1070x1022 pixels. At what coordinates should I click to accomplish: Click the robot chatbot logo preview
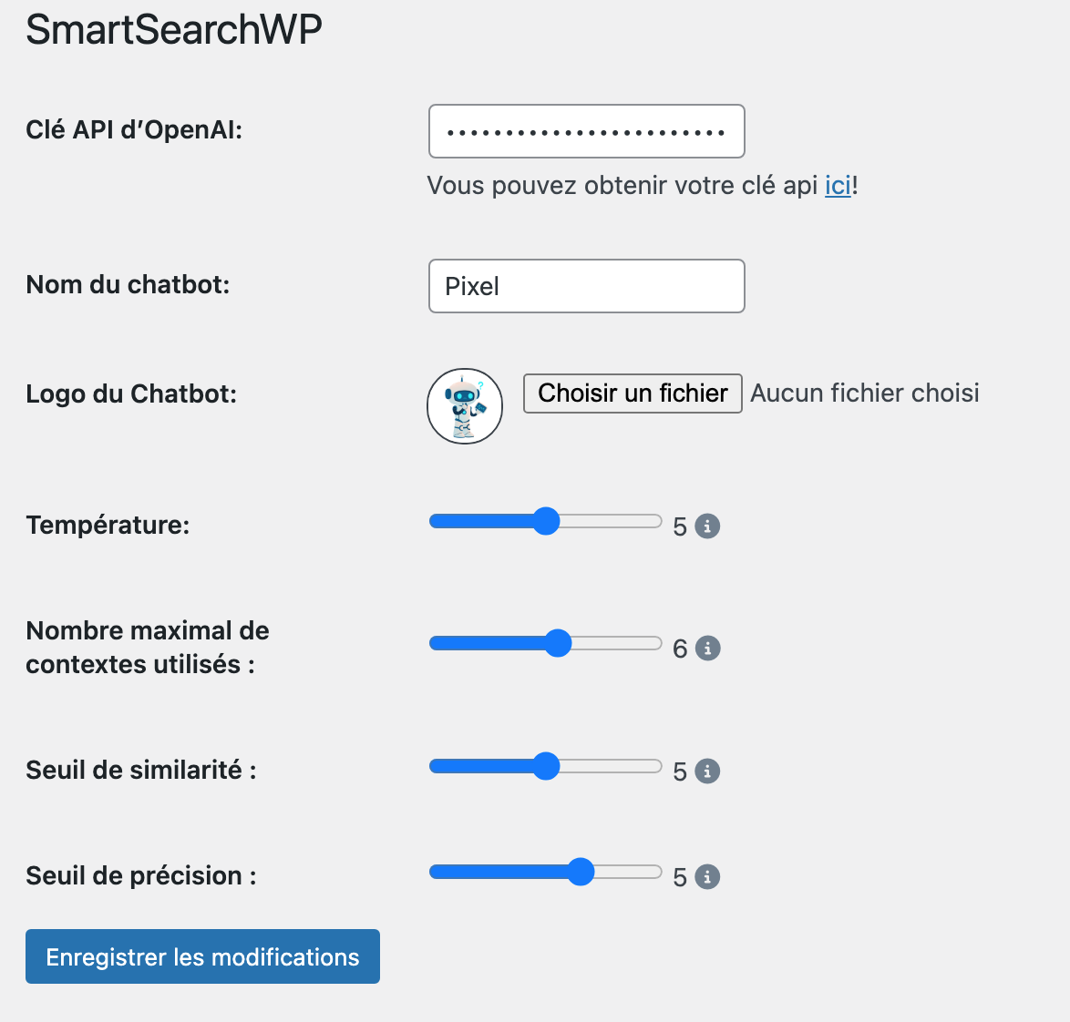[465, 406]
